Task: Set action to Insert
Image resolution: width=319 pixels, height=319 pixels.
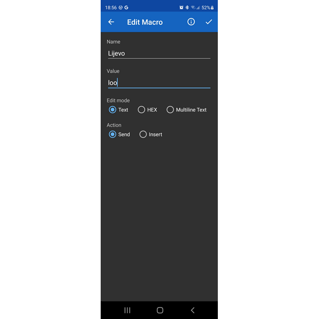Action: tap(143, 134)
